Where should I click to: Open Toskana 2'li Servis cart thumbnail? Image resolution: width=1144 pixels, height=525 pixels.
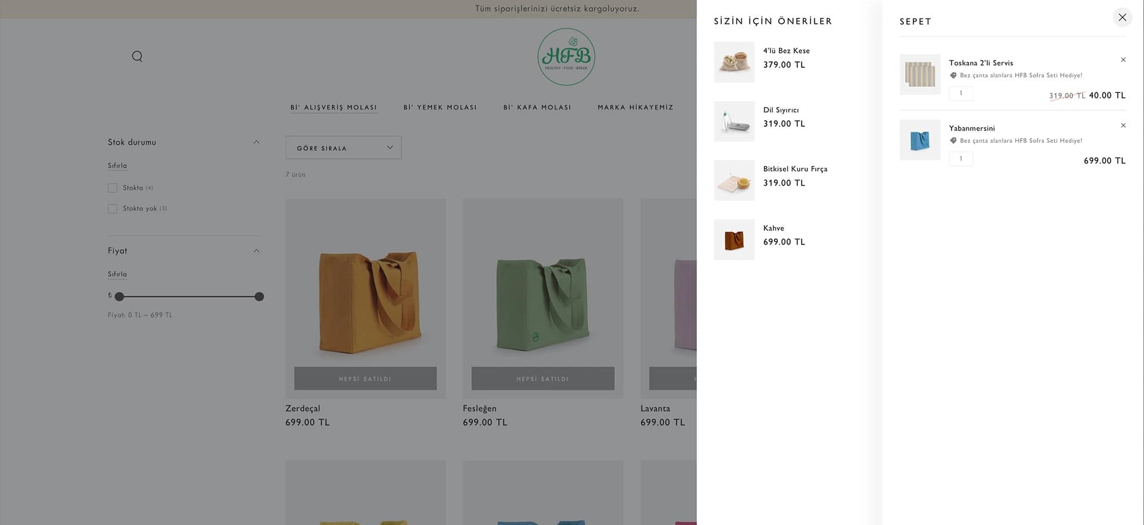click(x=920, y=74)
